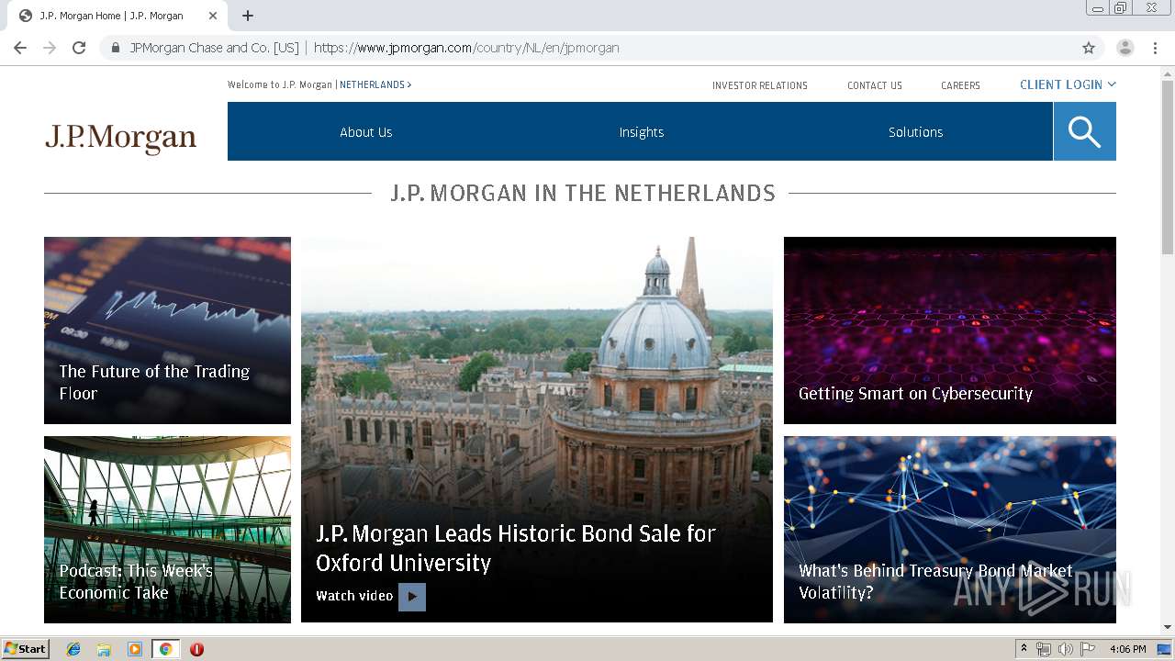The image size is (1175, 661).
Task: Launch Internet Explorer from the taskbar
Action: (x=73, y=649)
